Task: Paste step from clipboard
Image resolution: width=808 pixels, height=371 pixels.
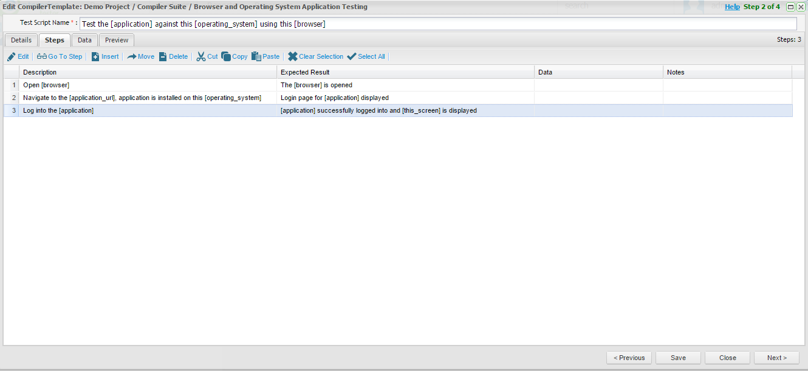Action: coord(256,56)
